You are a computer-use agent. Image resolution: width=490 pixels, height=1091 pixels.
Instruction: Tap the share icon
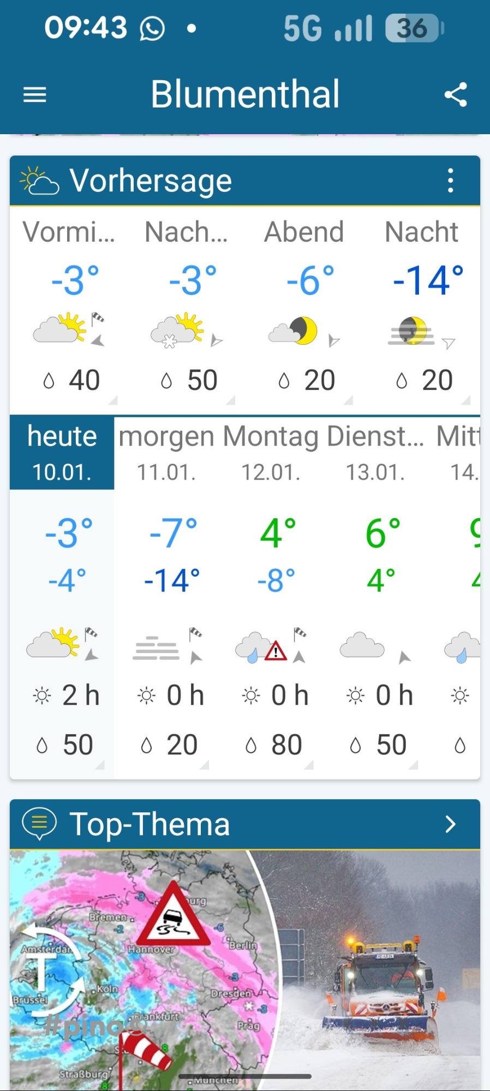click(456, 95)
